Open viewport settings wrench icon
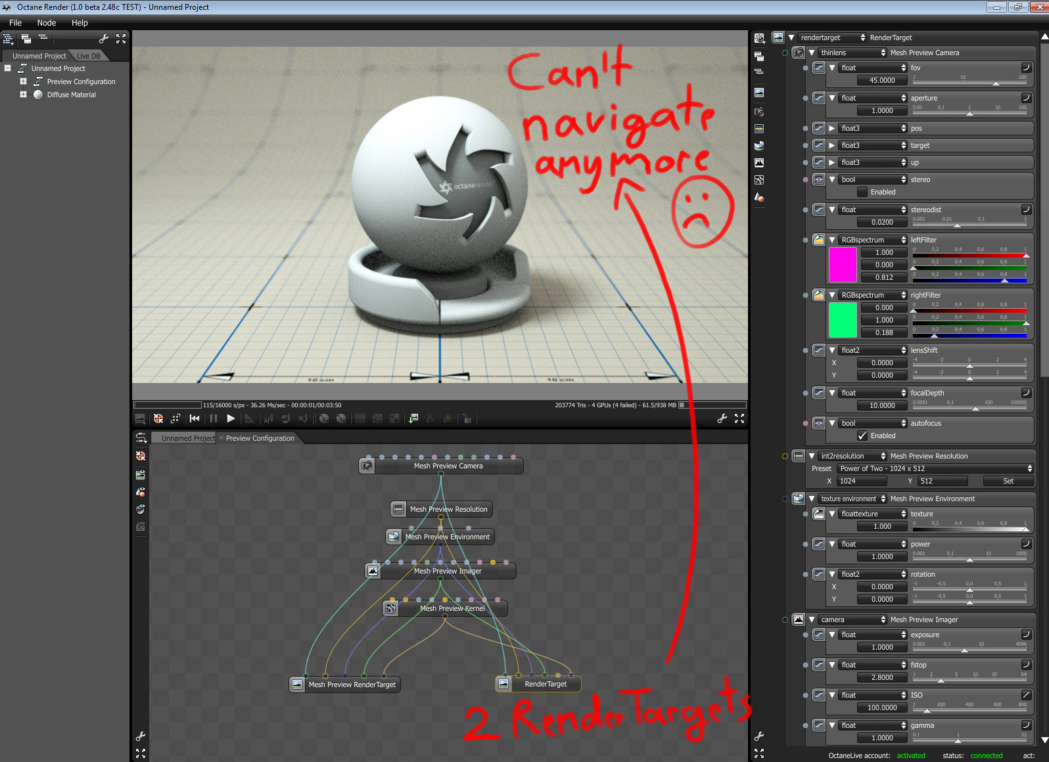 [722, 418]
